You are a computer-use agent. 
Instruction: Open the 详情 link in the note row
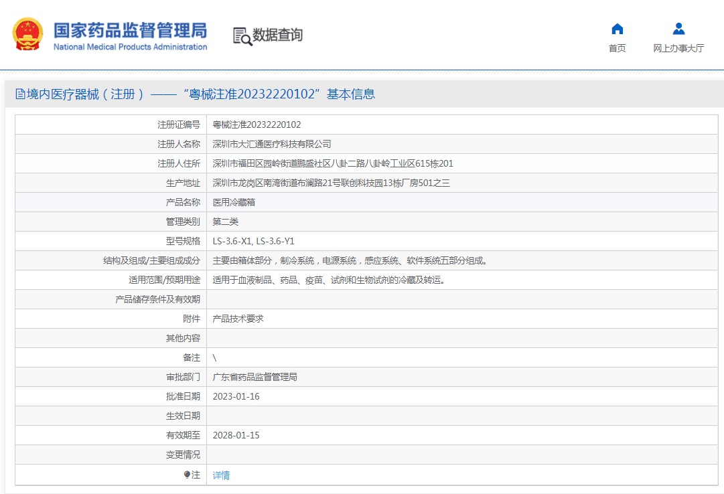pyautogui.click(x=221, y=475)
